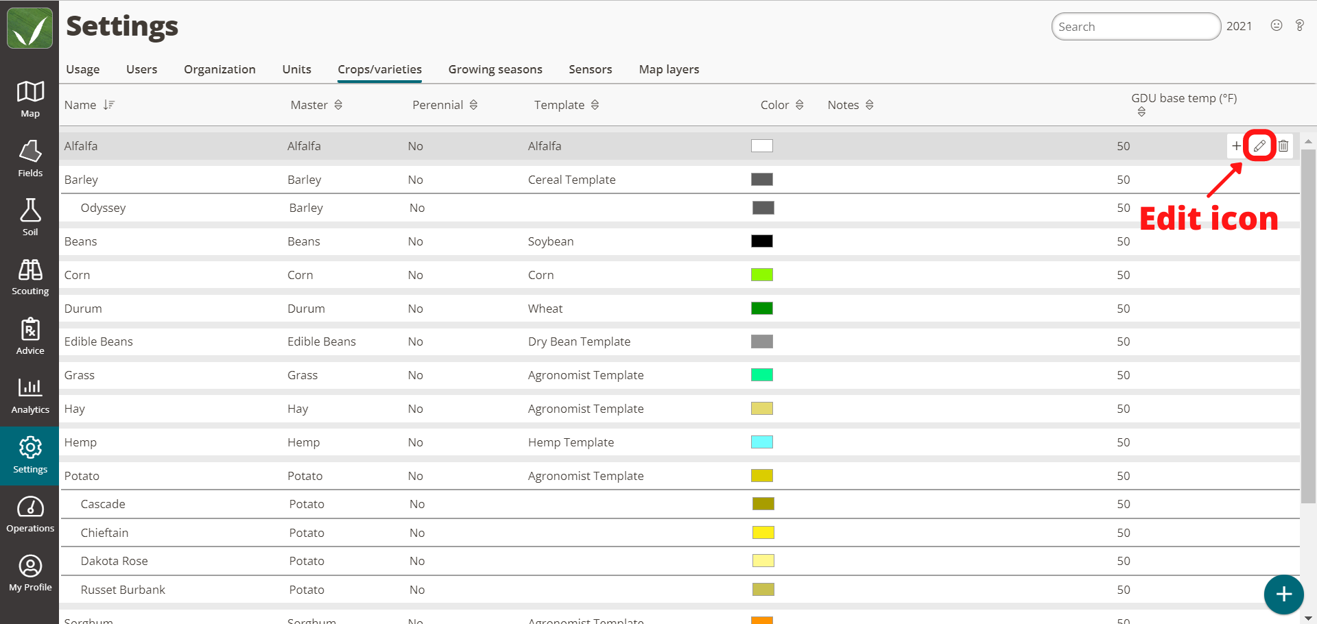
Task: Select the Potato crop name
Action: tap(82, 476)
